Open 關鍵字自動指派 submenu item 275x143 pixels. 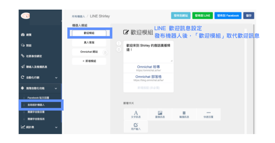pos(36,119)
